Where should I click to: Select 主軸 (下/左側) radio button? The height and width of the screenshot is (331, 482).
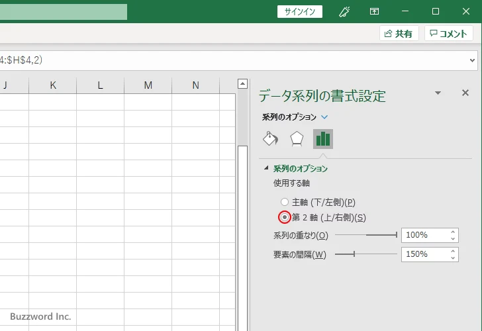[284, 202]
